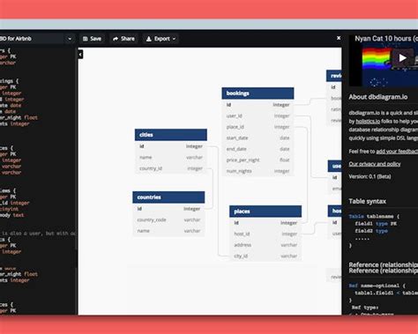Select the places table header
The width and height of the screenshot is (418, 334).
pyautogui.click(x=265, y=212)
